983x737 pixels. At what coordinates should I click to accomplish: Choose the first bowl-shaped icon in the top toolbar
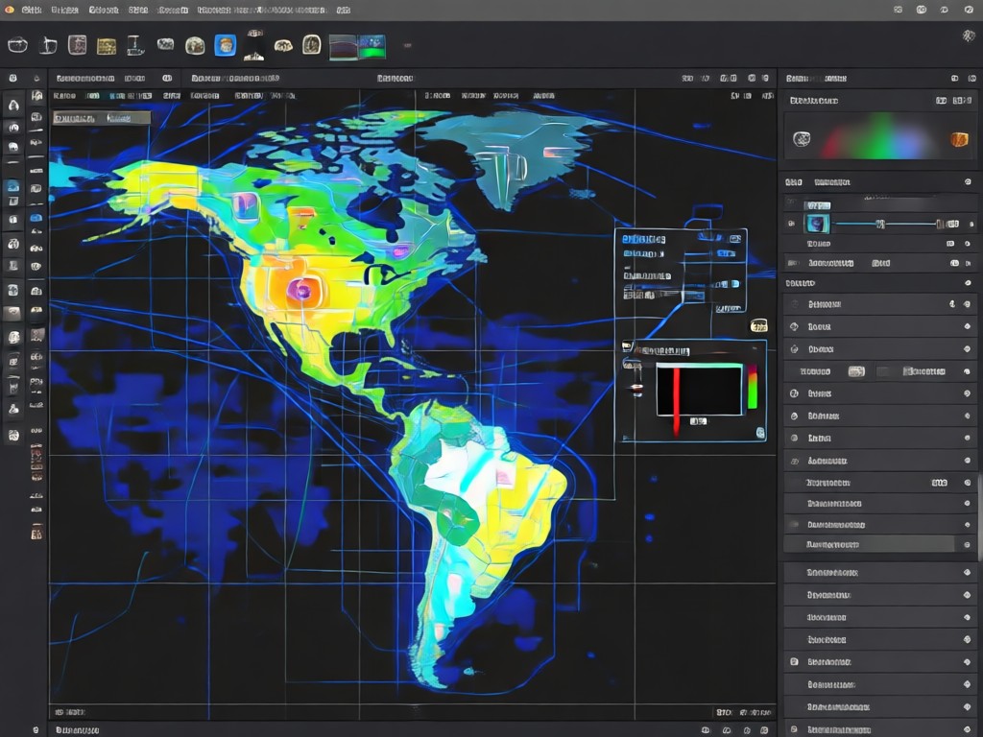17,45
